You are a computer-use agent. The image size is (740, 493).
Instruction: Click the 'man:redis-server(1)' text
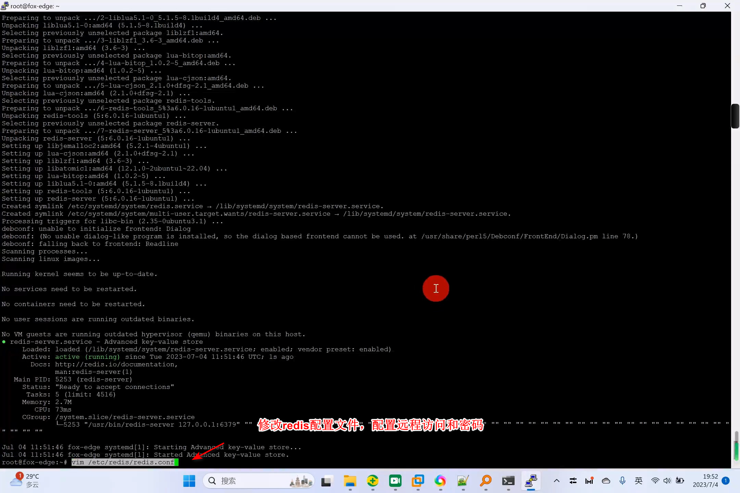[x=94, y=372]
